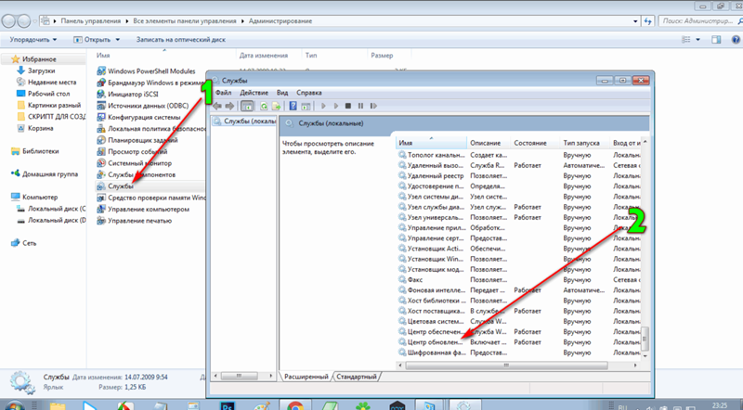Switch to Расширенный tab
743x410 pixels.
pyautogui.click(x=306, y=377)
